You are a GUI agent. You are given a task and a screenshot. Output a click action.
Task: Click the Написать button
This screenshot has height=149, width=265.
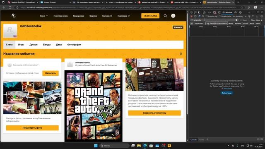click(51, 73)
